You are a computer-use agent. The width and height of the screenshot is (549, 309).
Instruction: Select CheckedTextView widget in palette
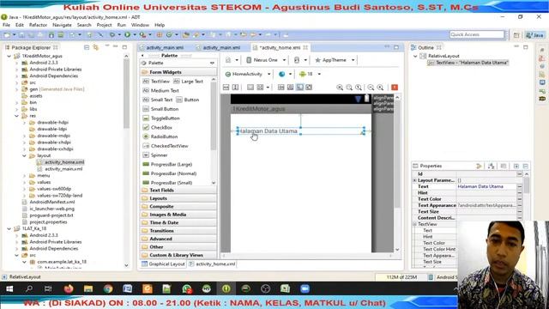166,146
